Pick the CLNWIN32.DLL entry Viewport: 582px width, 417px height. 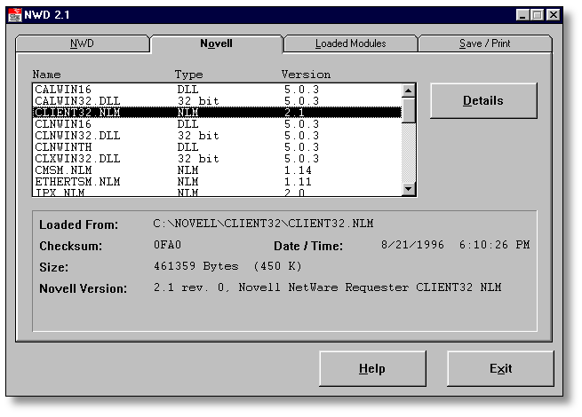[217, 136]
